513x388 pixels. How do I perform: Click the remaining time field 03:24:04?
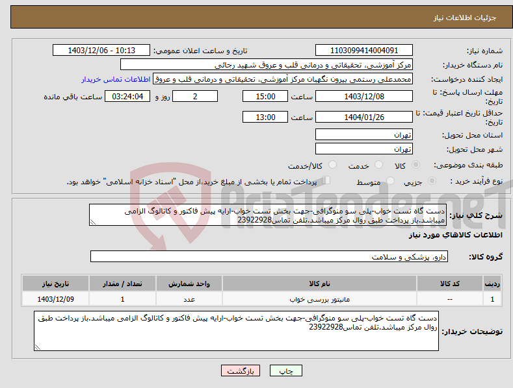click(x=127, y=96)
